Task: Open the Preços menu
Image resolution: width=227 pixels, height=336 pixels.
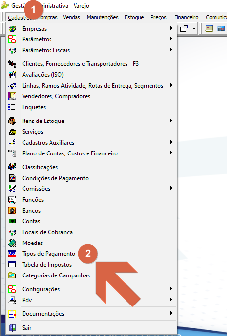Action: point(158,17)
